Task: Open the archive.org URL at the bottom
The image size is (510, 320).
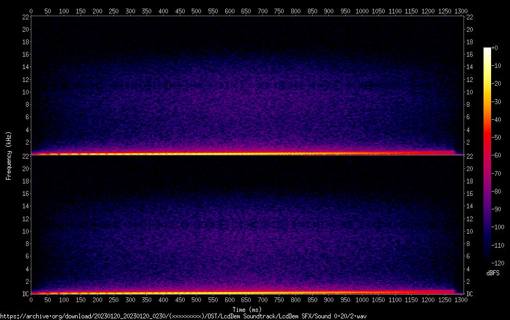Action: [x=183, y=316]
